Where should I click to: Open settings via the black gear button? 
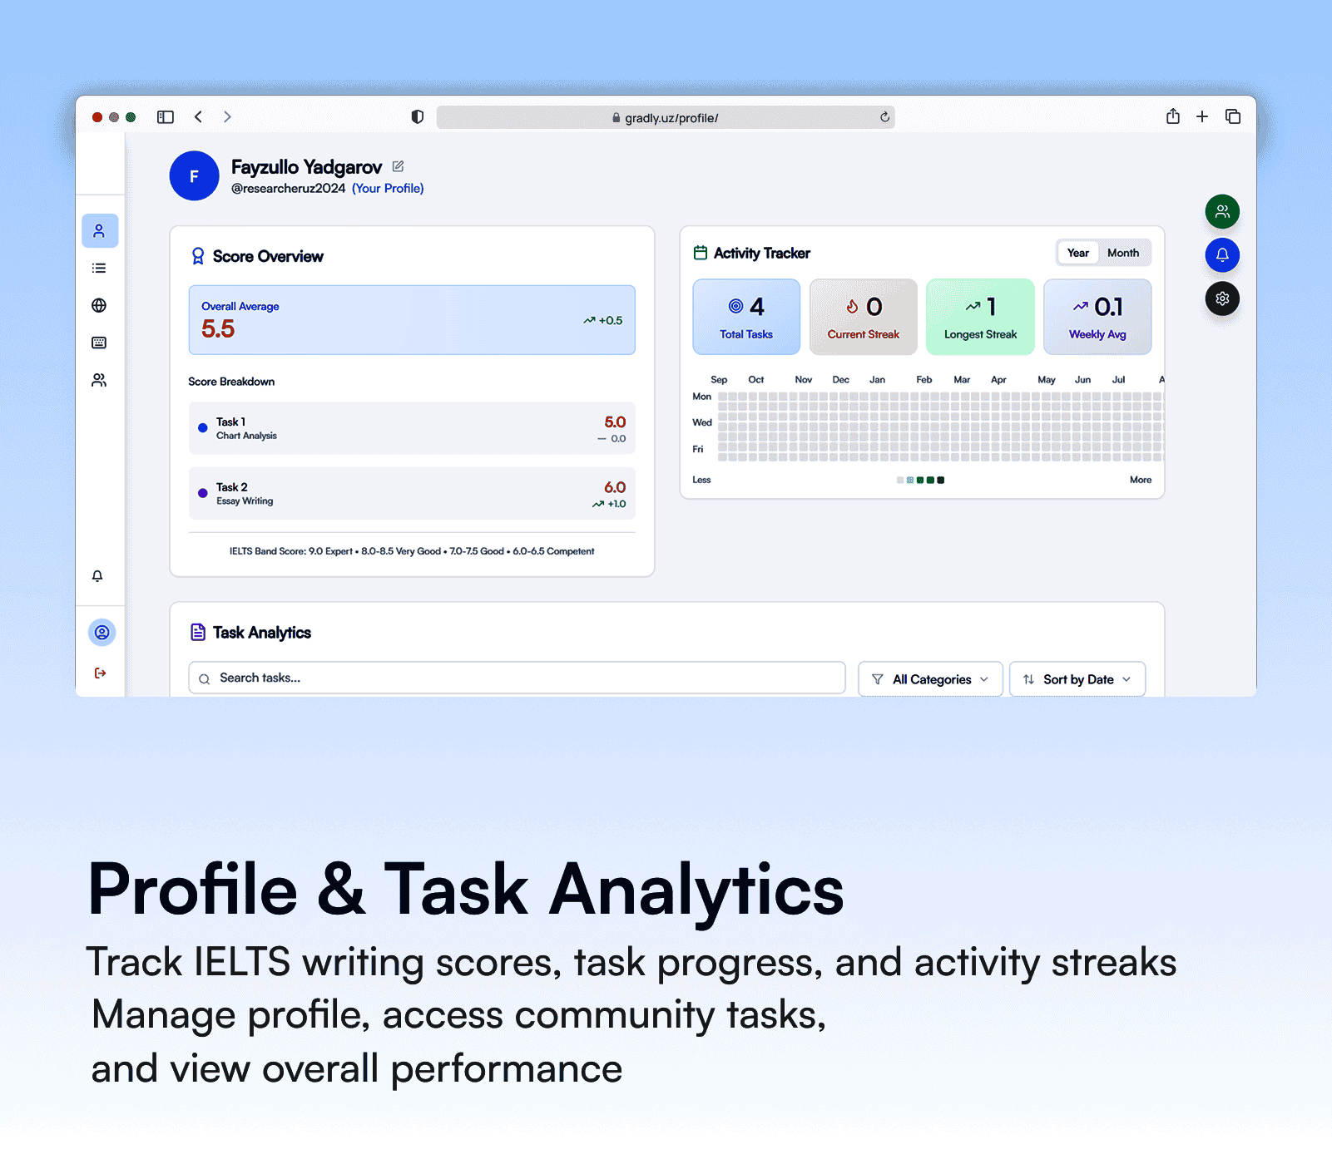click(1222, 298)
